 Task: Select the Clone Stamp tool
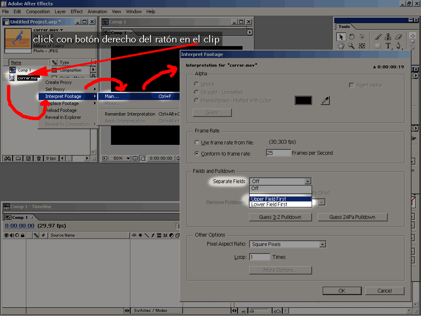click(x=388, y=37)
